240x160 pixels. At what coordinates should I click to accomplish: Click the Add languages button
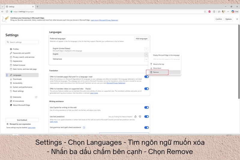pyautogui.click(x=142, y=39)
